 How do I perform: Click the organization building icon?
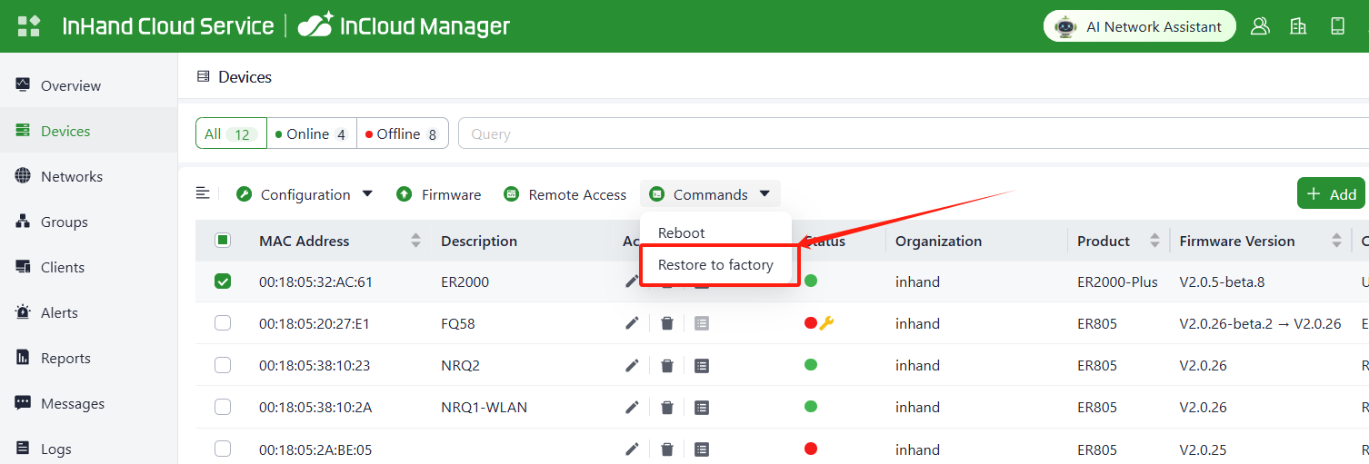click(1298, 26)
